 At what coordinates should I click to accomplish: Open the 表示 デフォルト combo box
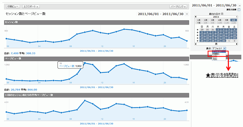pyautogui.click(x=219, y=48)
